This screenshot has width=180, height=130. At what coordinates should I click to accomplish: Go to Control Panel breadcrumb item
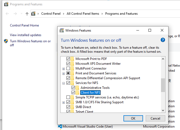(x=51, y=14)
